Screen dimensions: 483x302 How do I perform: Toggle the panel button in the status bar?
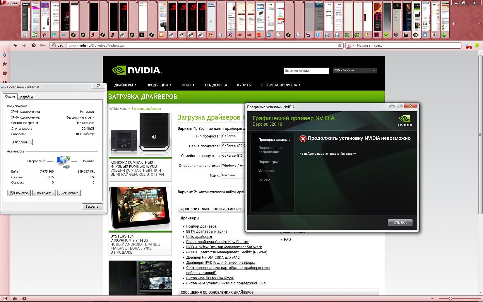tap(5, 298)
